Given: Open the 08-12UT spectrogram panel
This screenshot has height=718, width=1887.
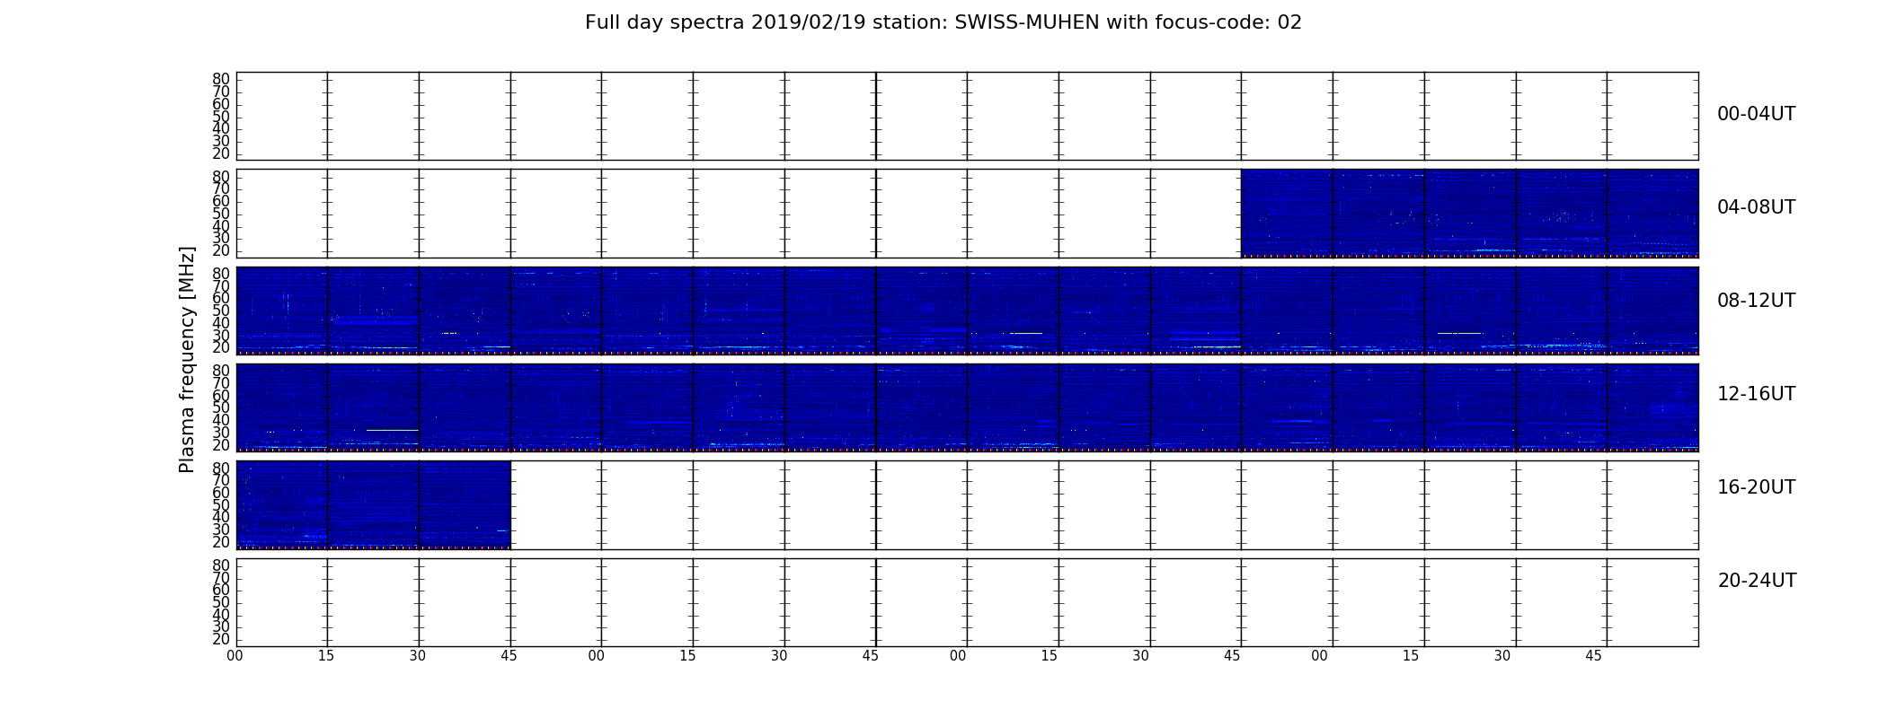Looking at the screenshot, I should point(967,311).
